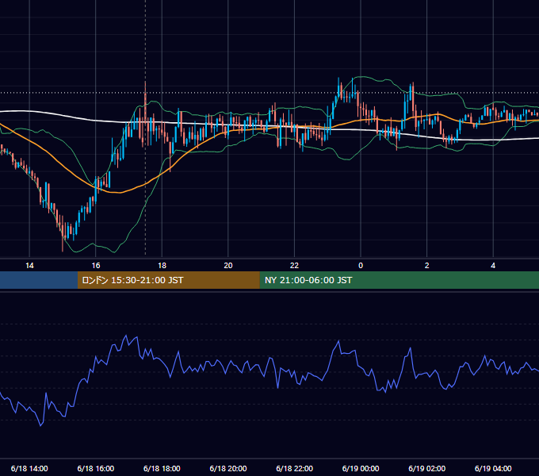
Task: Click the time axis label 2
Action: click(427, 266)
